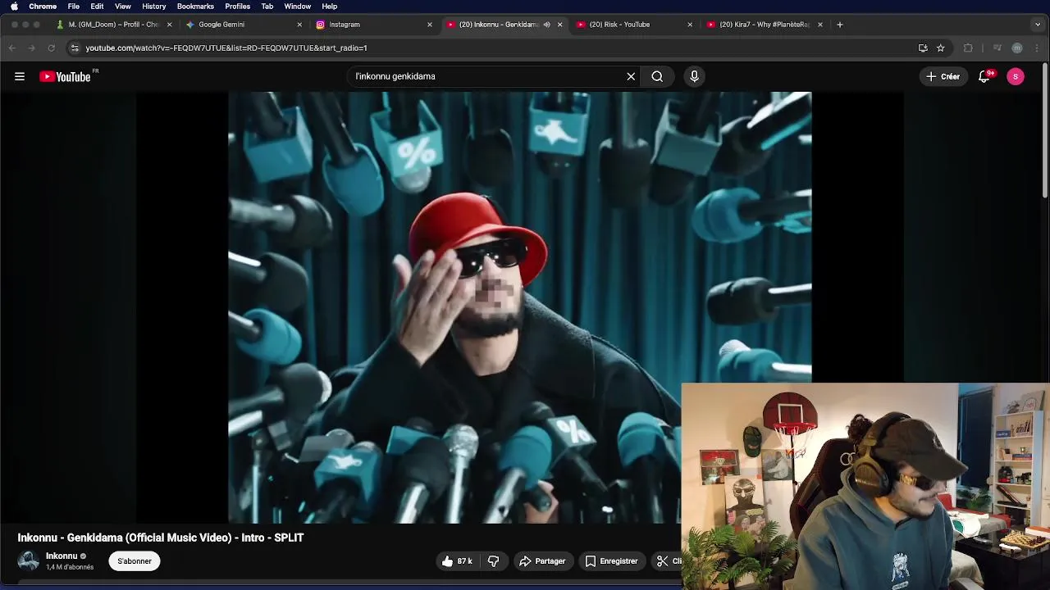Click the page vertical scrollbar
Screen dimensions: 1050x590
coord(1045,131)
